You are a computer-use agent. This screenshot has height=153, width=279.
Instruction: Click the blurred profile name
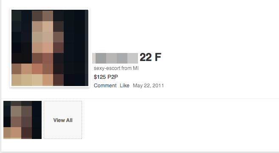click(x=115, y=58)
